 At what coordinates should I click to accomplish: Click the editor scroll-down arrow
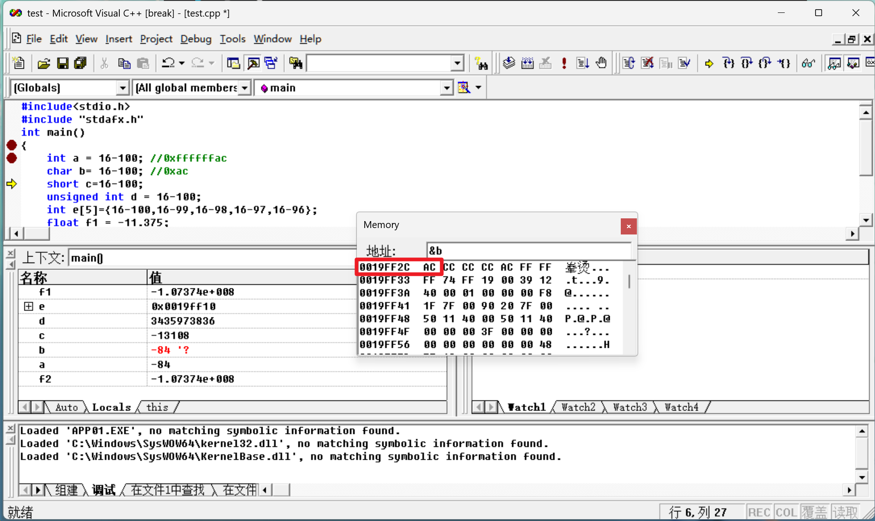(x=866, y=220)
